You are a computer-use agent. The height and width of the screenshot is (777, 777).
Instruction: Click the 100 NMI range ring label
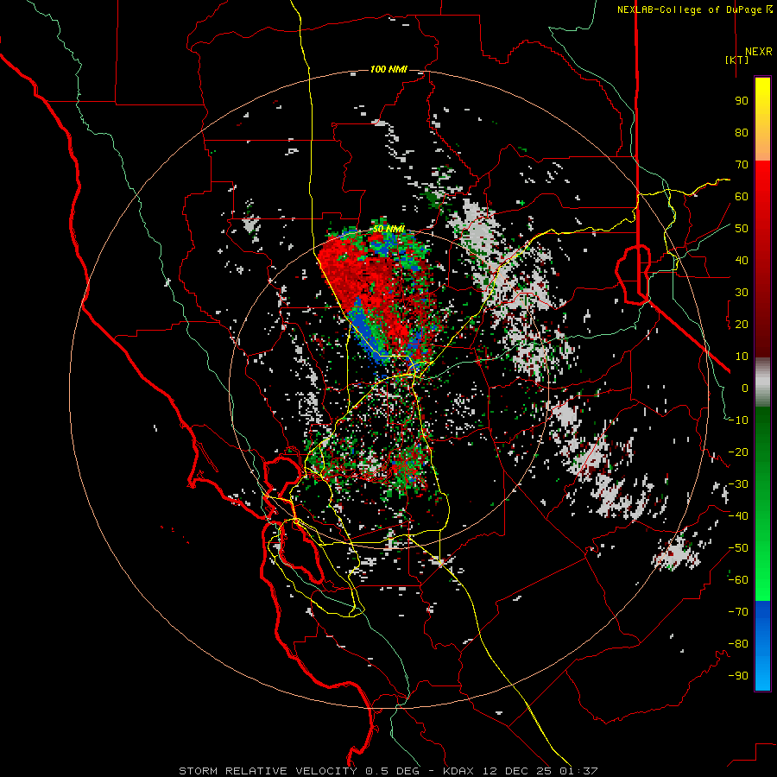[388, 69]
